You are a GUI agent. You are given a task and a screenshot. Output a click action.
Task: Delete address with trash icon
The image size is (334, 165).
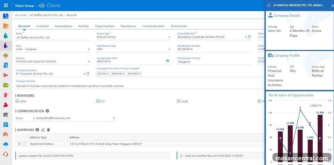coord(48,129)
